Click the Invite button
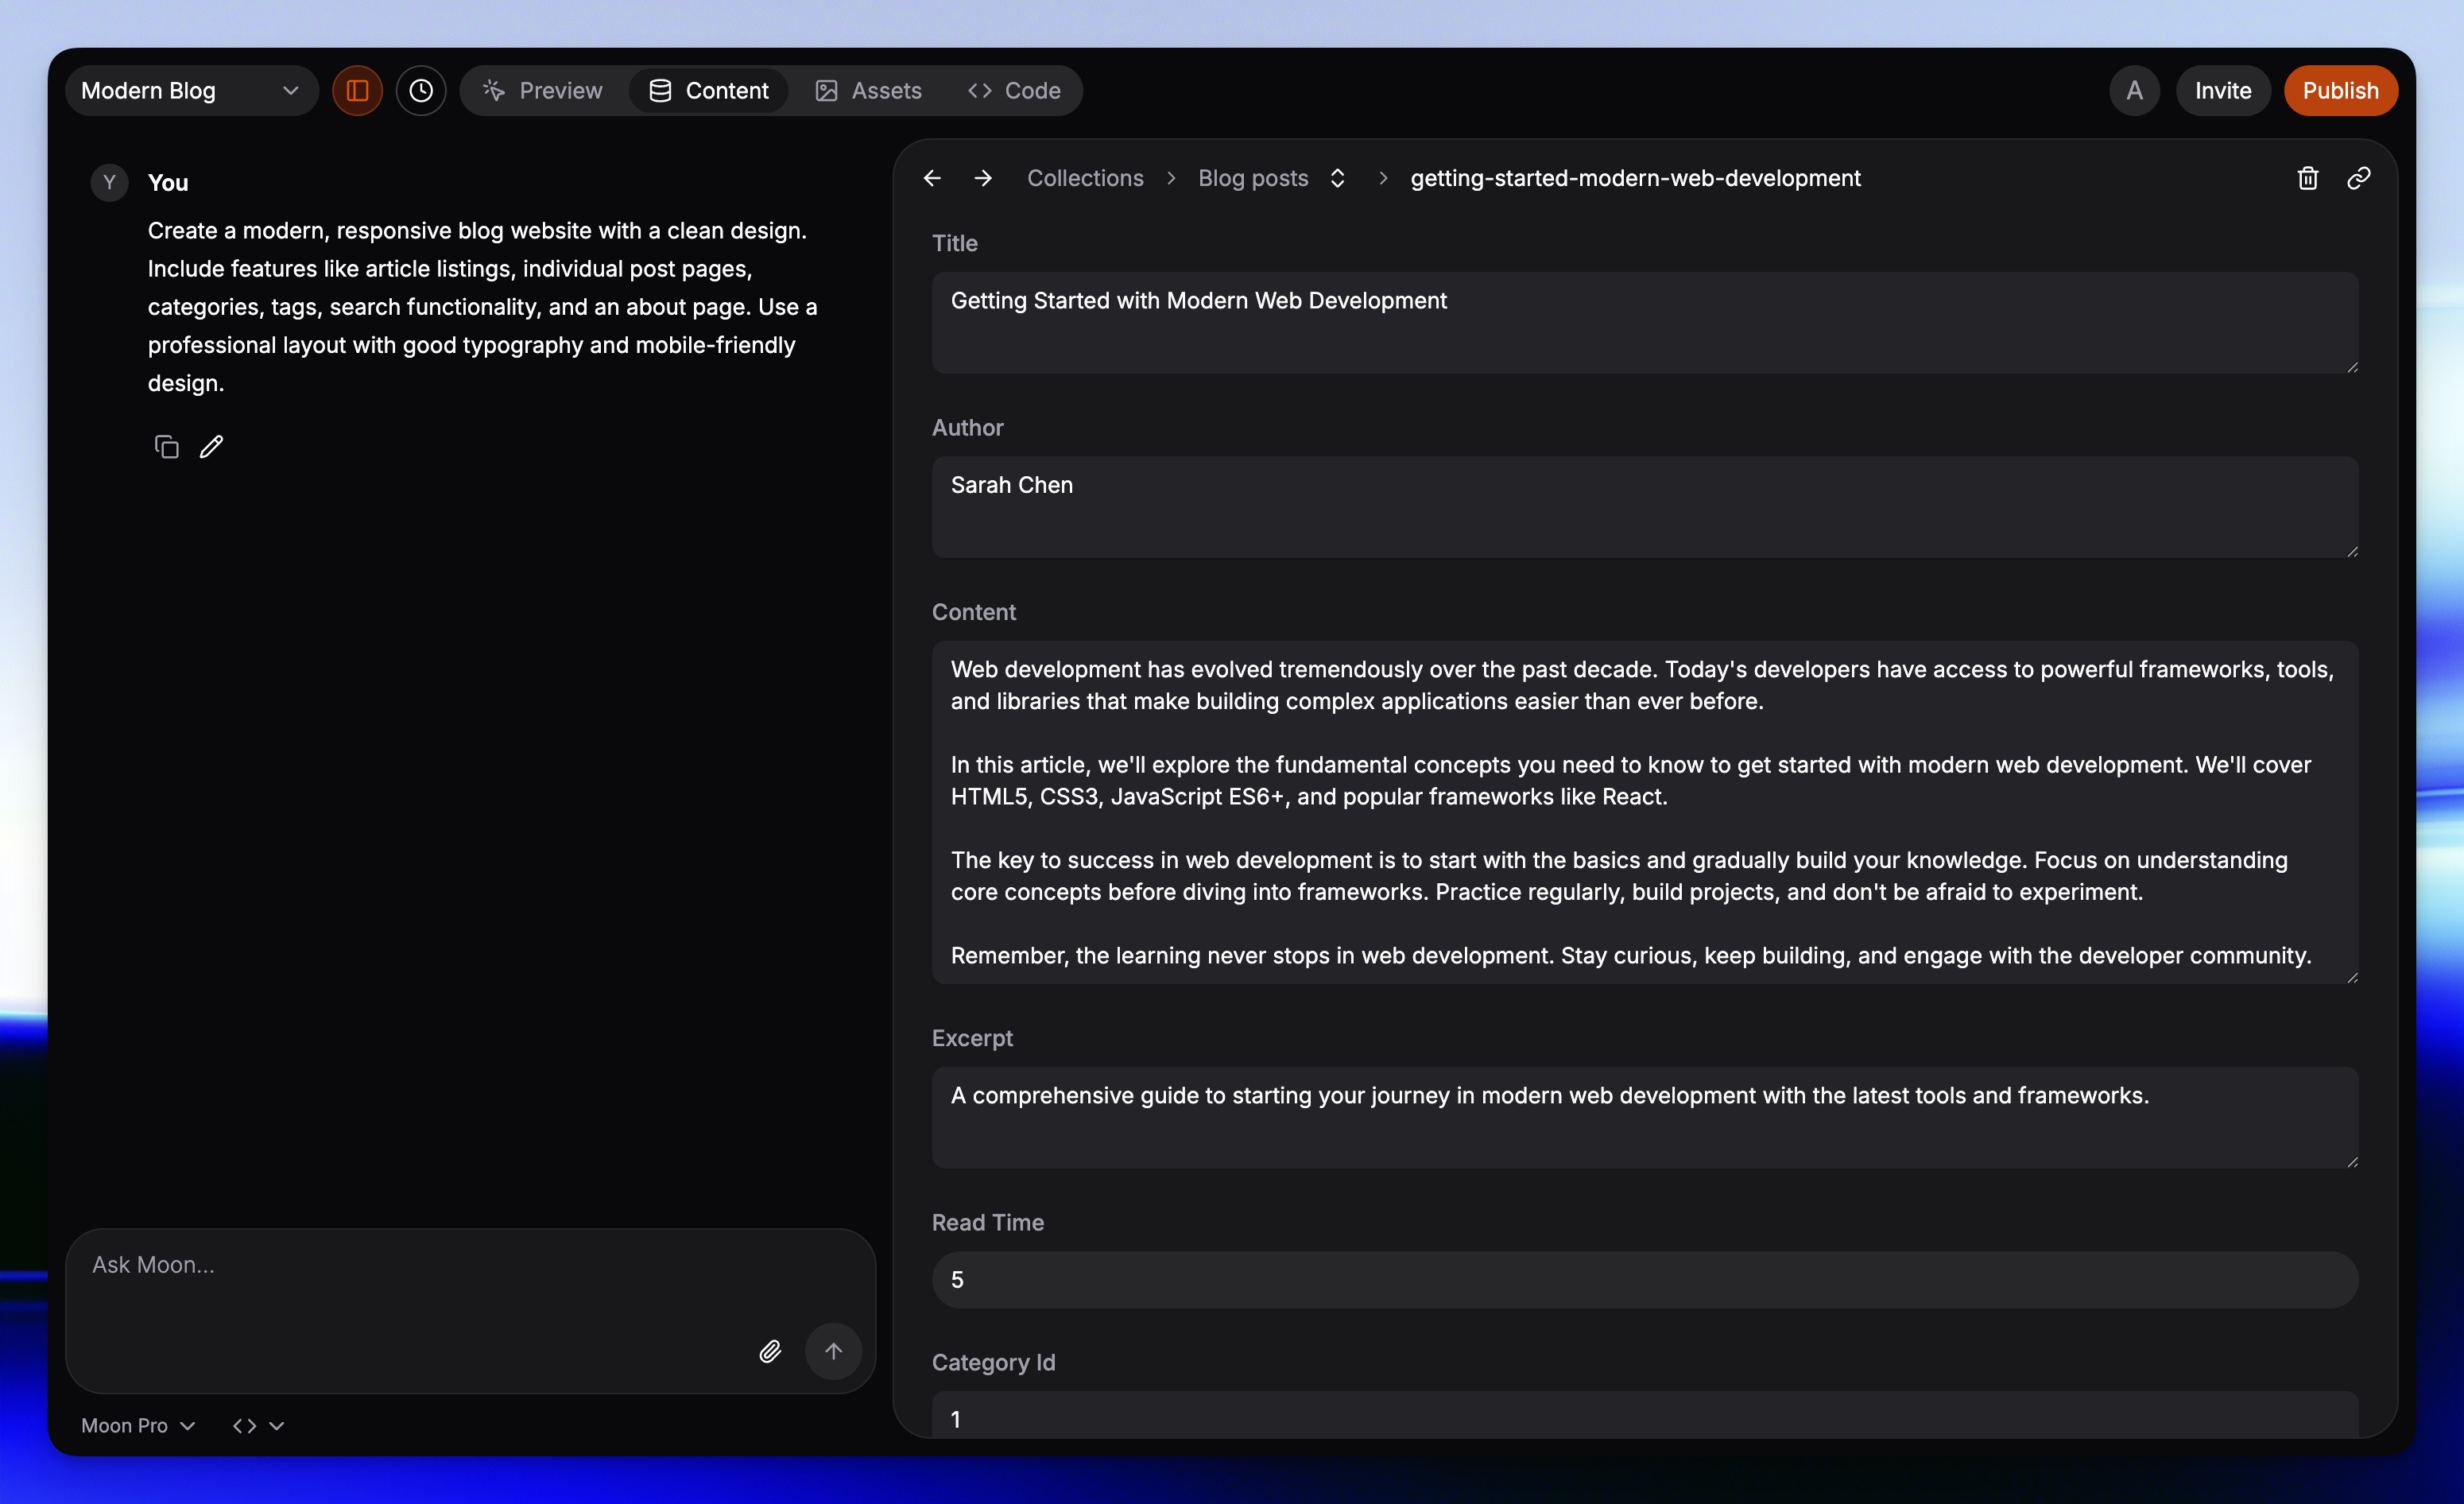2464x1504 pixels. tap(2222, 91)
